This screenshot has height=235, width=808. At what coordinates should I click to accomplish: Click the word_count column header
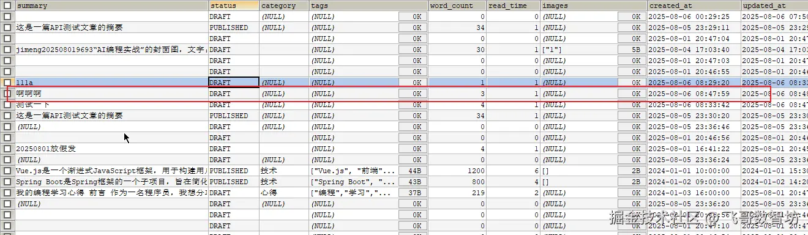(458, 6)
